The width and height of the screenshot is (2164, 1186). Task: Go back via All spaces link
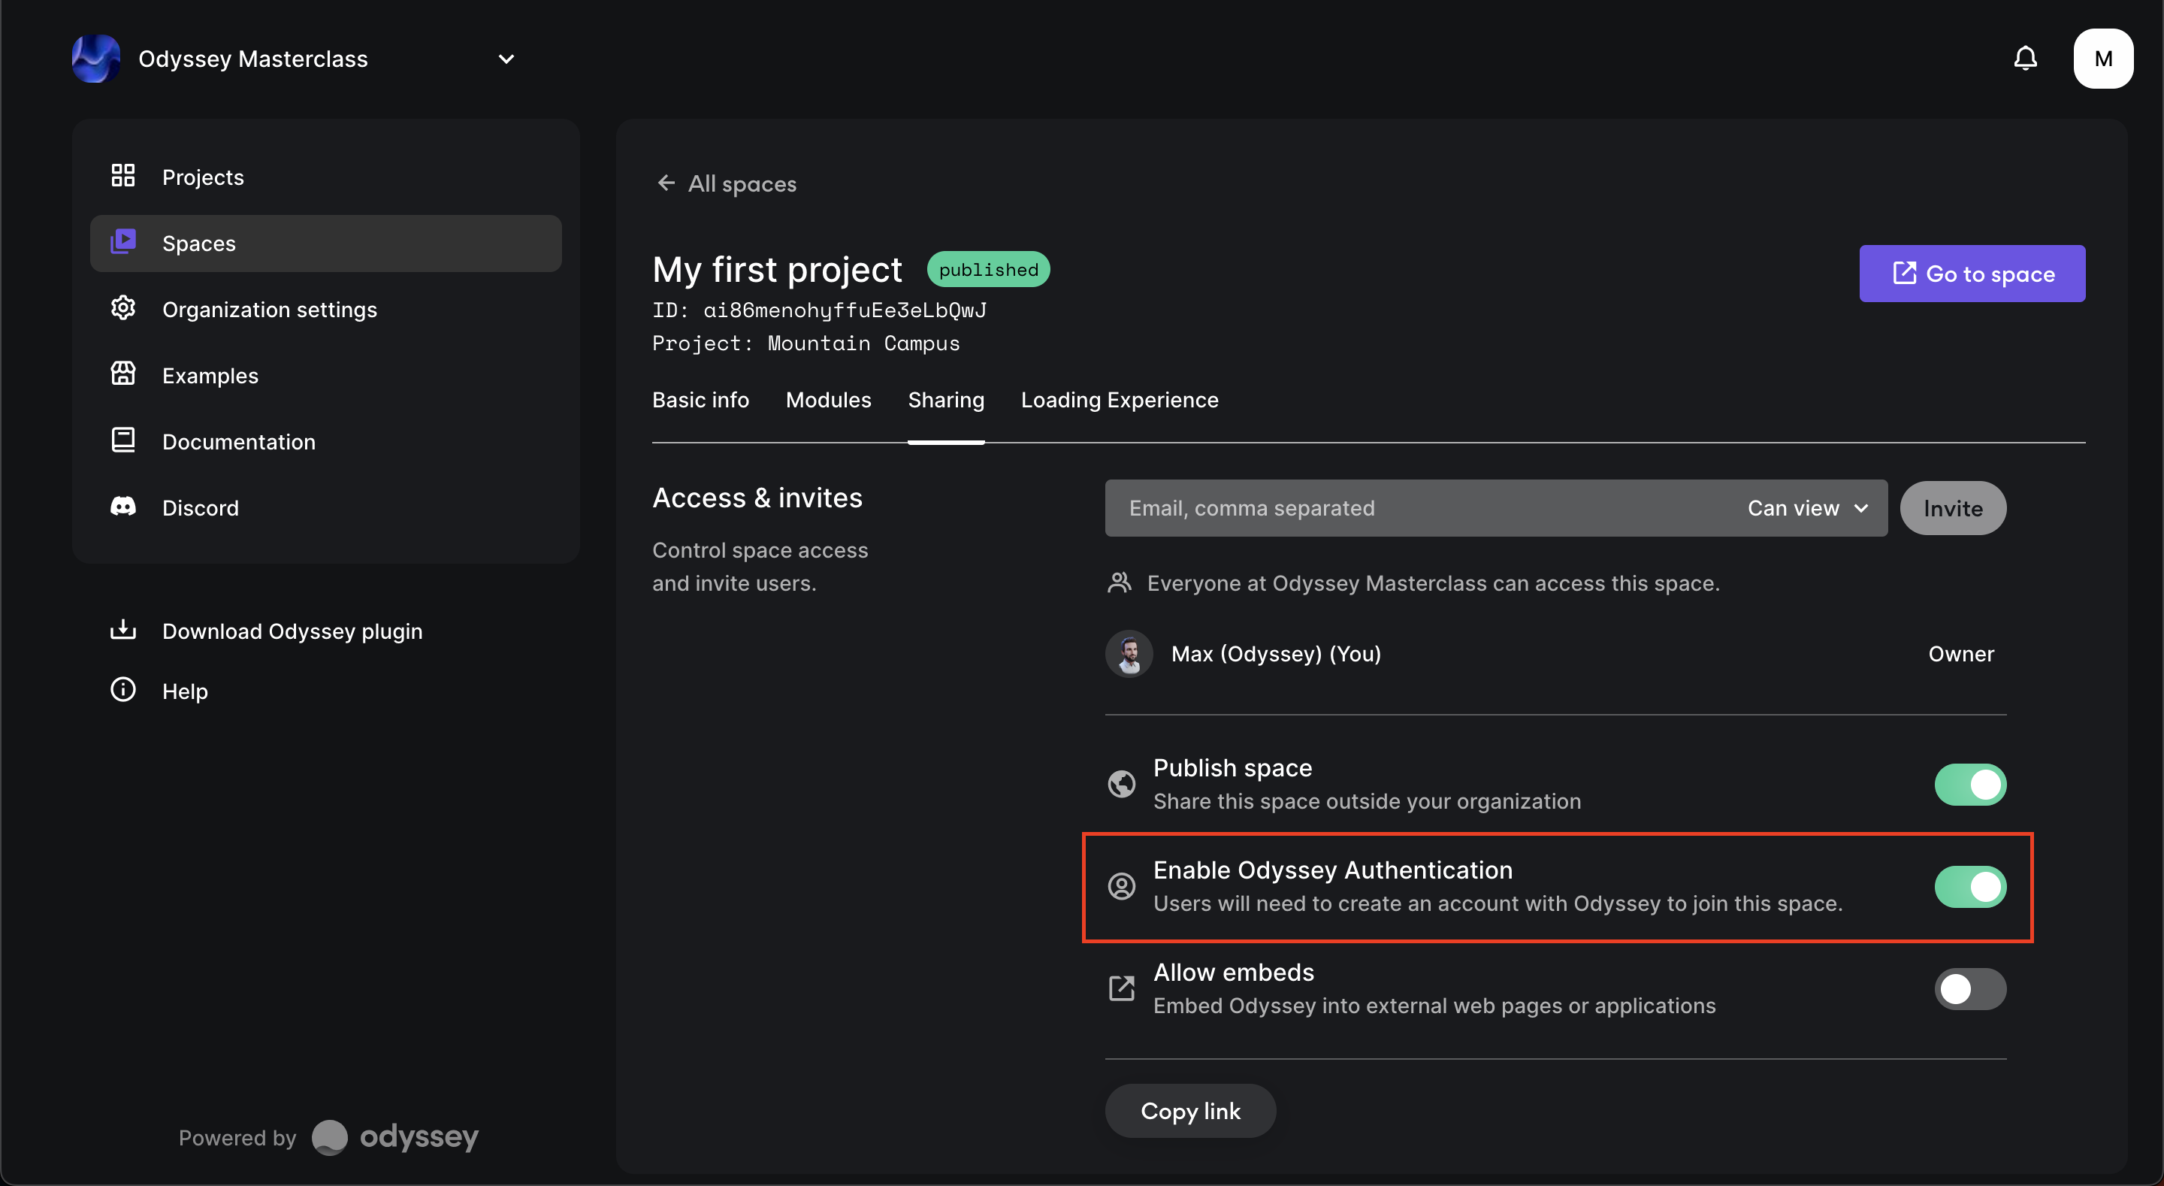726,184
